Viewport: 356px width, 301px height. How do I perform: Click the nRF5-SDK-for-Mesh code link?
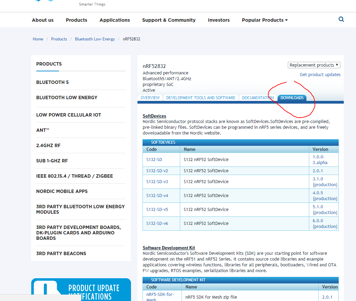[160, 297]
